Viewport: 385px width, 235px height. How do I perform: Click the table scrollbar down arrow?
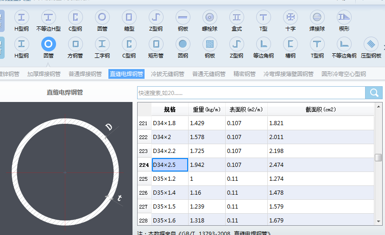[379, 221]
